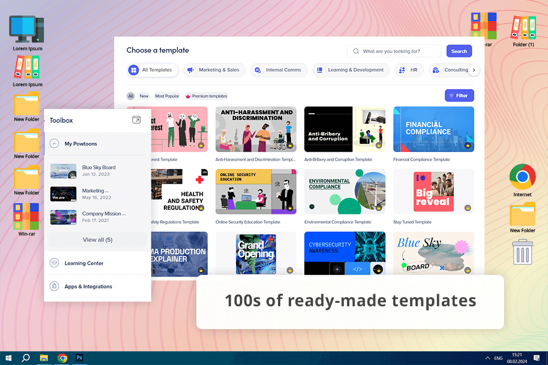Viewport: 548px width, 365px height.
Task: Click the ENG language indicator
Action: coord(498,358)
